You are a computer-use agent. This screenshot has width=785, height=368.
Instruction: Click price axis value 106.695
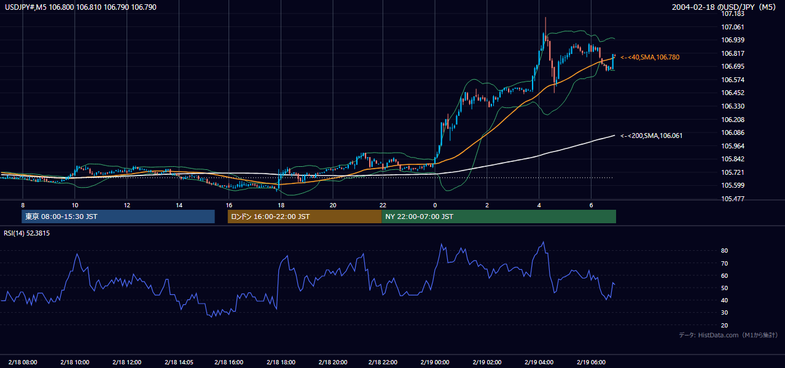(733, 66)
